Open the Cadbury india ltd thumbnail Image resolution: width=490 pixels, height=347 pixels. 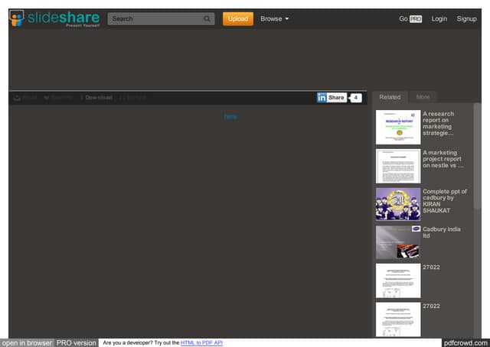[397, 242]
